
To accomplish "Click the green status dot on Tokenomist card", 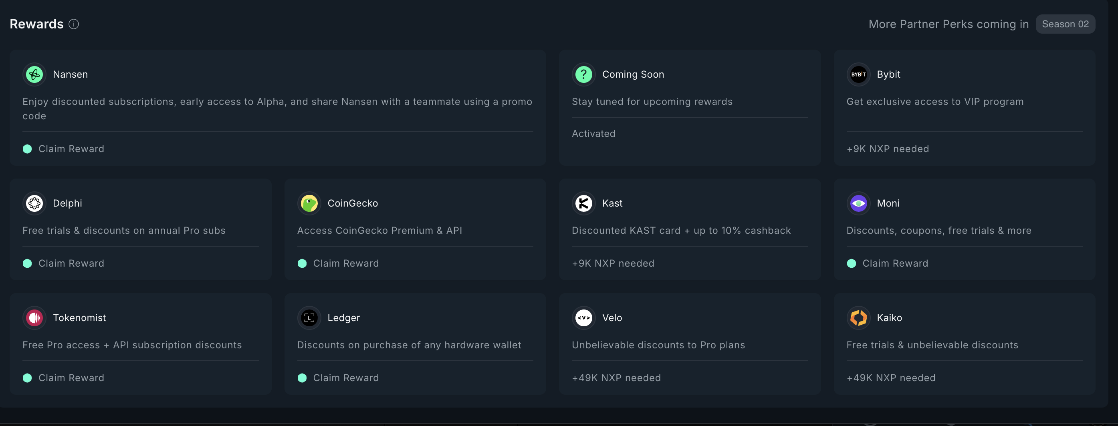I will pyautogui.click(x=27, y=378).
